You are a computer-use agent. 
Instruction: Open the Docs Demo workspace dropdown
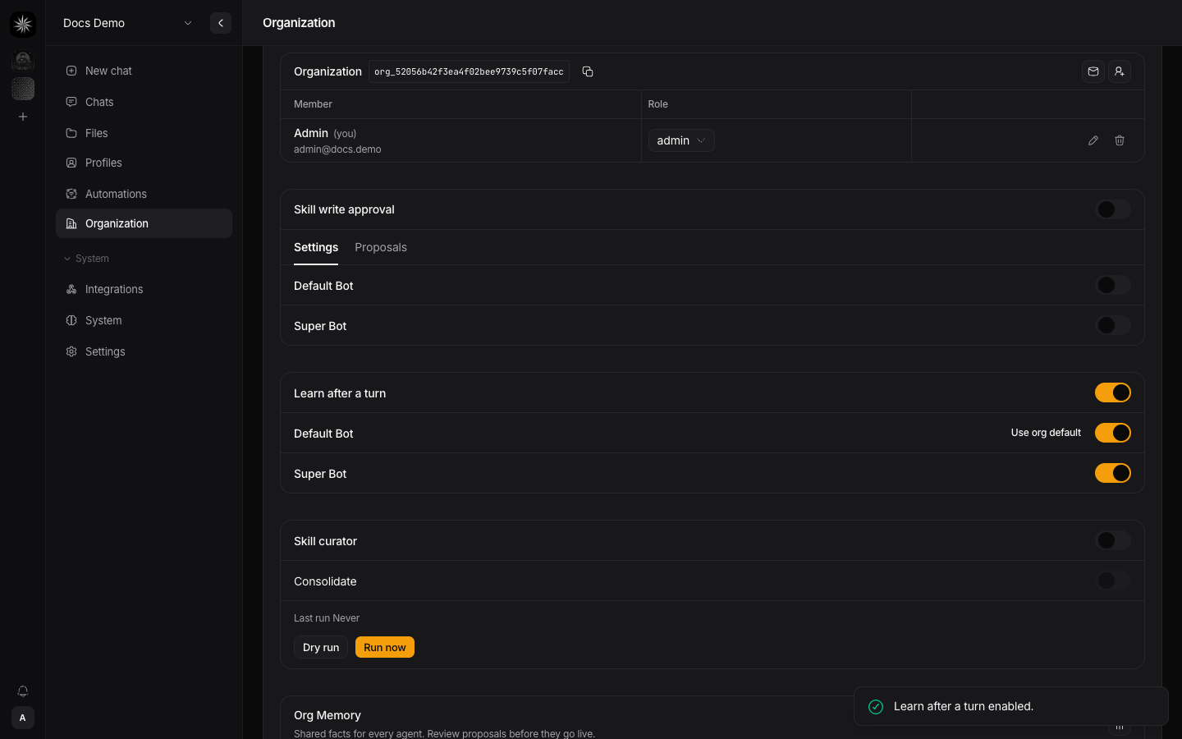[x=127, y=23]
